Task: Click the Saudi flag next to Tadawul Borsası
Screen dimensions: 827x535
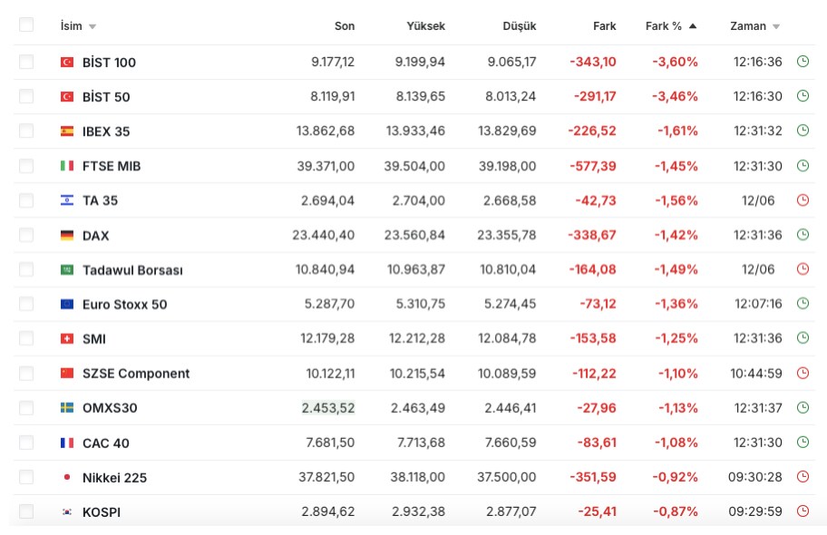Action: (x=67, y=269)
